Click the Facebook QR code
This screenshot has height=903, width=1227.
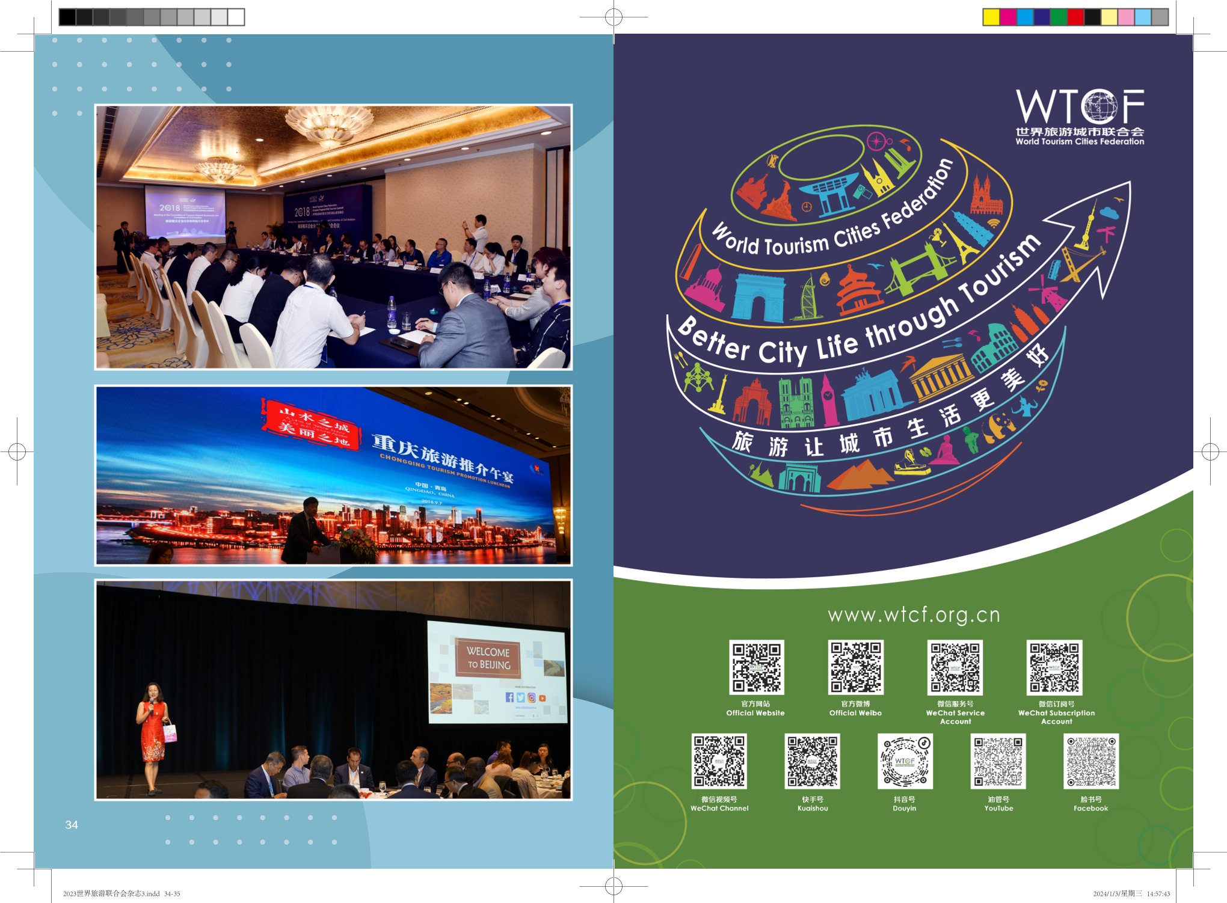pyautogui.click(x=1091, y=761)
